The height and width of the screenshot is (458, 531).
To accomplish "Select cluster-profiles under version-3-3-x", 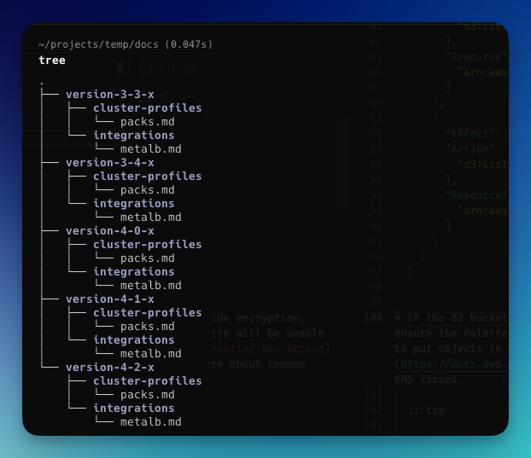I will [x=148, y=108].
